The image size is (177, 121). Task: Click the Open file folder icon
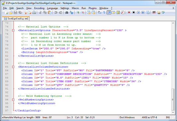coord(11,12)
